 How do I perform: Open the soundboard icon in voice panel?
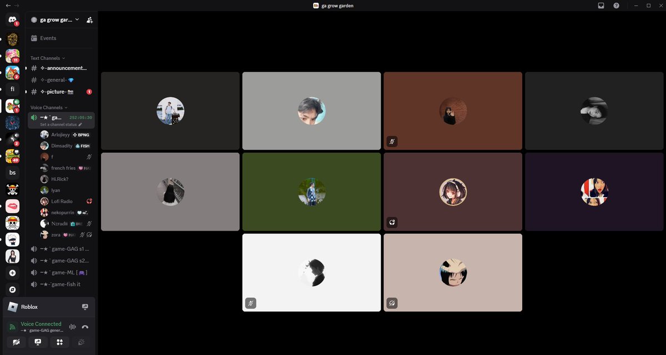(82, 342)
